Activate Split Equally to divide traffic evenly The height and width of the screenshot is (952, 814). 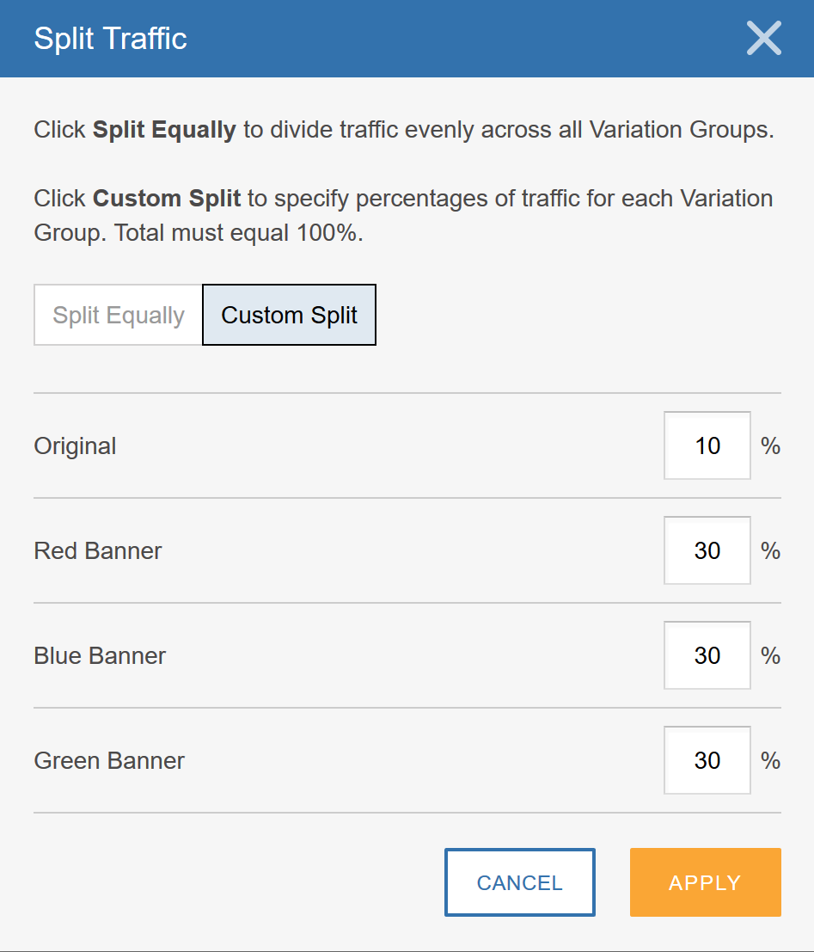(117, 315)
